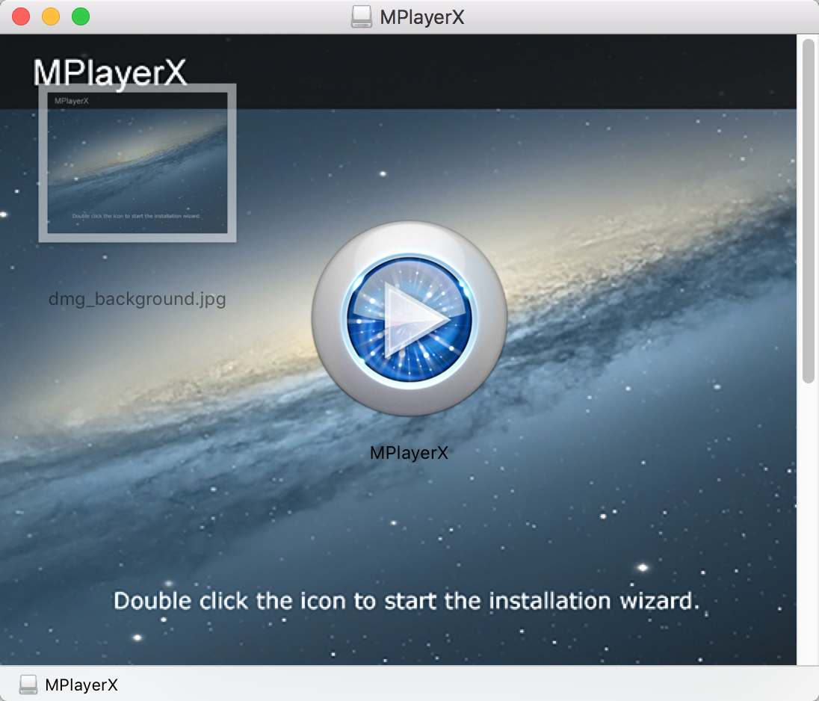Select the MPlayerX installer app icon
This screenshot has height=701, width=819.
pyautogui.click(x=409, y=318)
